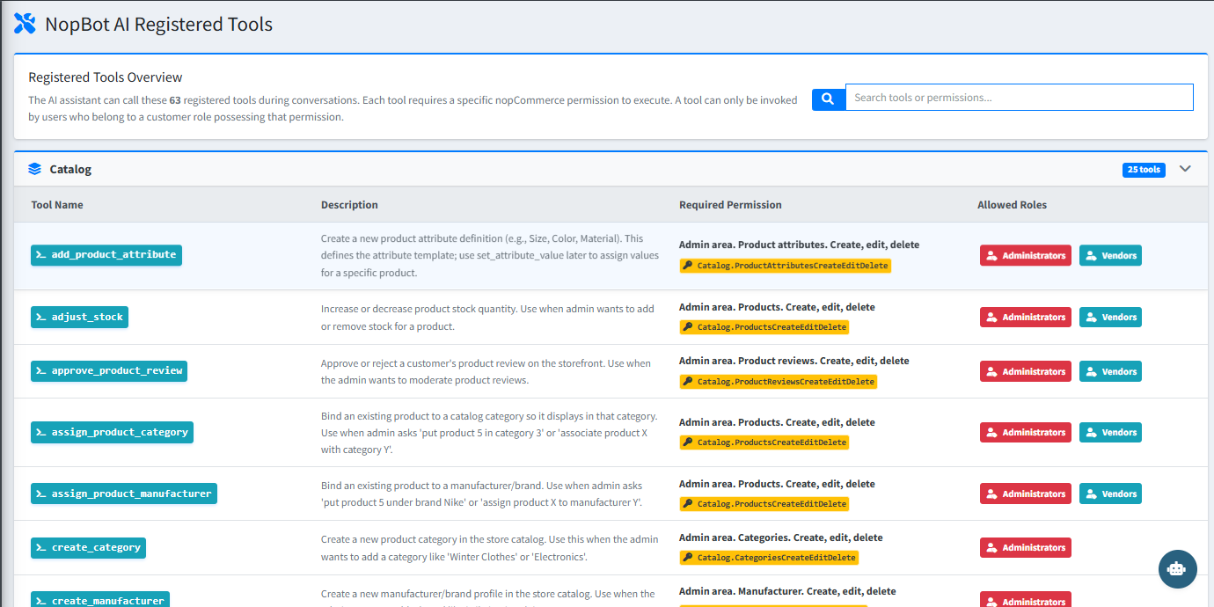Click the Tool Name column header
Screen dimensions: 1214x607
click(x=57, y=205)
